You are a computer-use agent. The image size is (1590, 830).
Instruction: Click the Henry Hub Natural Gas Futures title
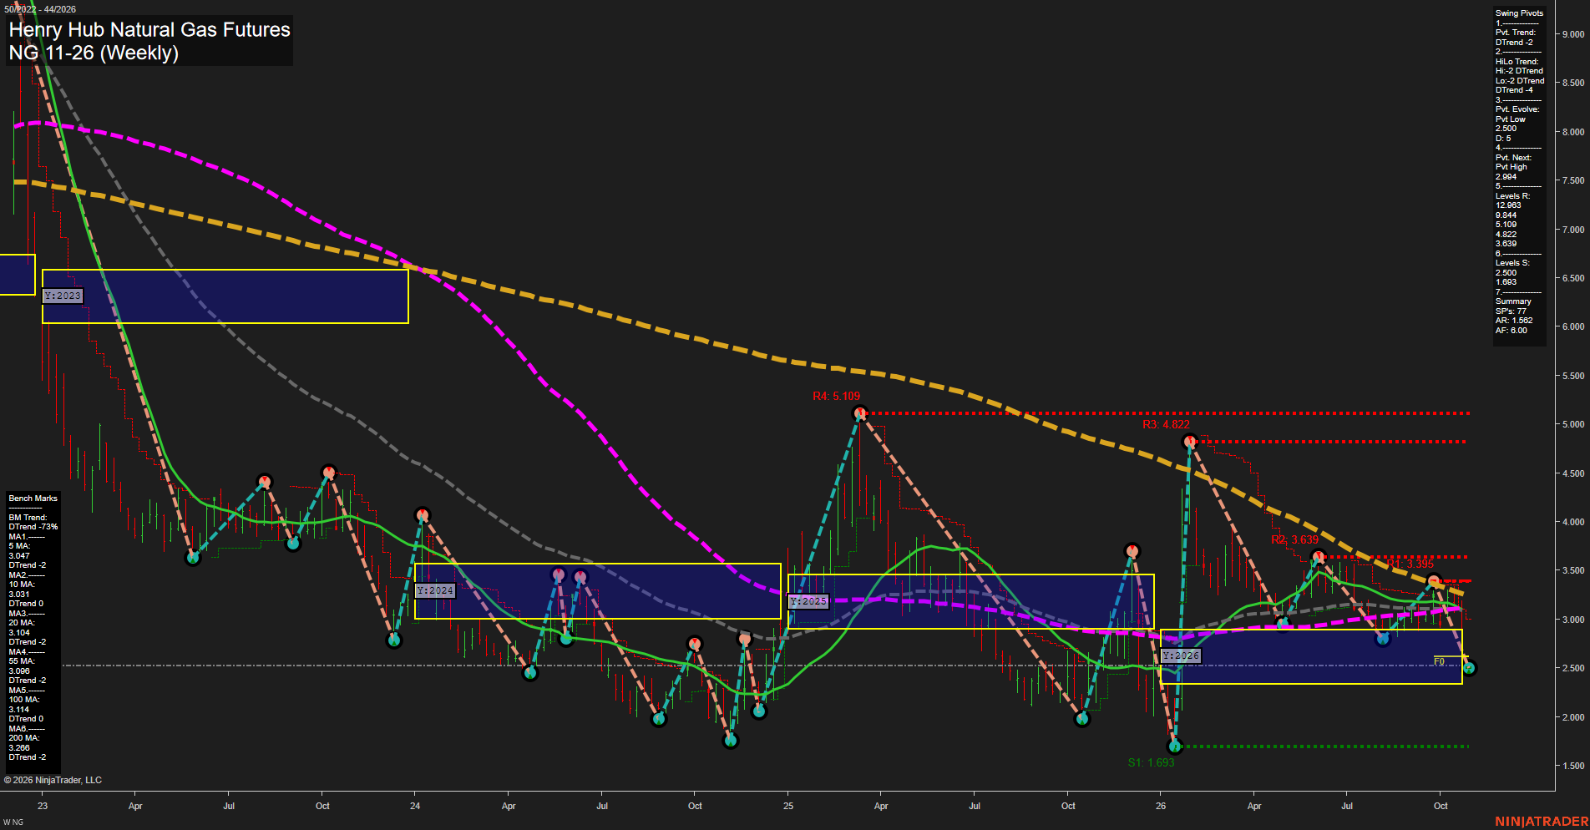(x=149, y=30)
